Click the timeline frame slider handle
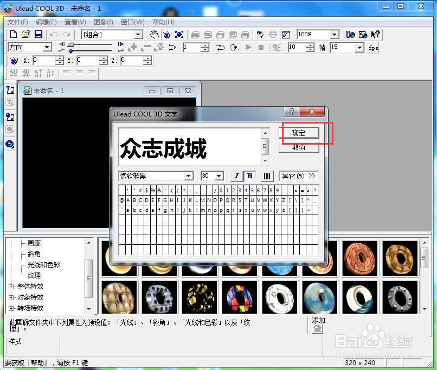The width and height of the screenshot is (437, 370). click(71, 44)
